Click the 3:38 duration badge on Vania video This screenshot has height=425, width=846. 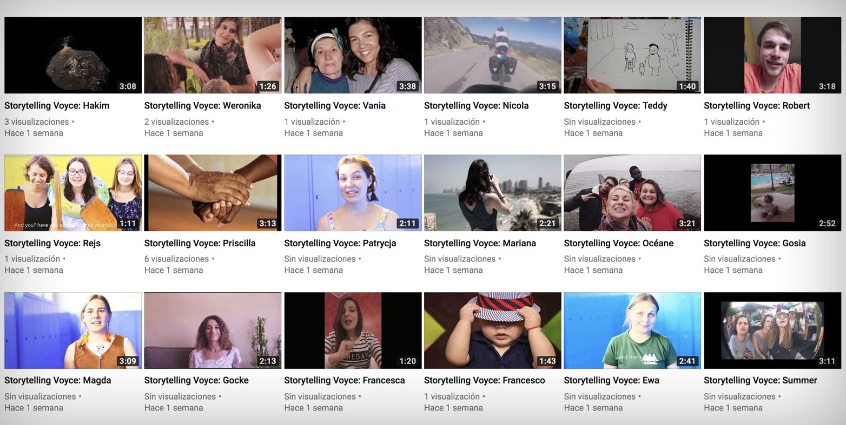tap(407, 86)
